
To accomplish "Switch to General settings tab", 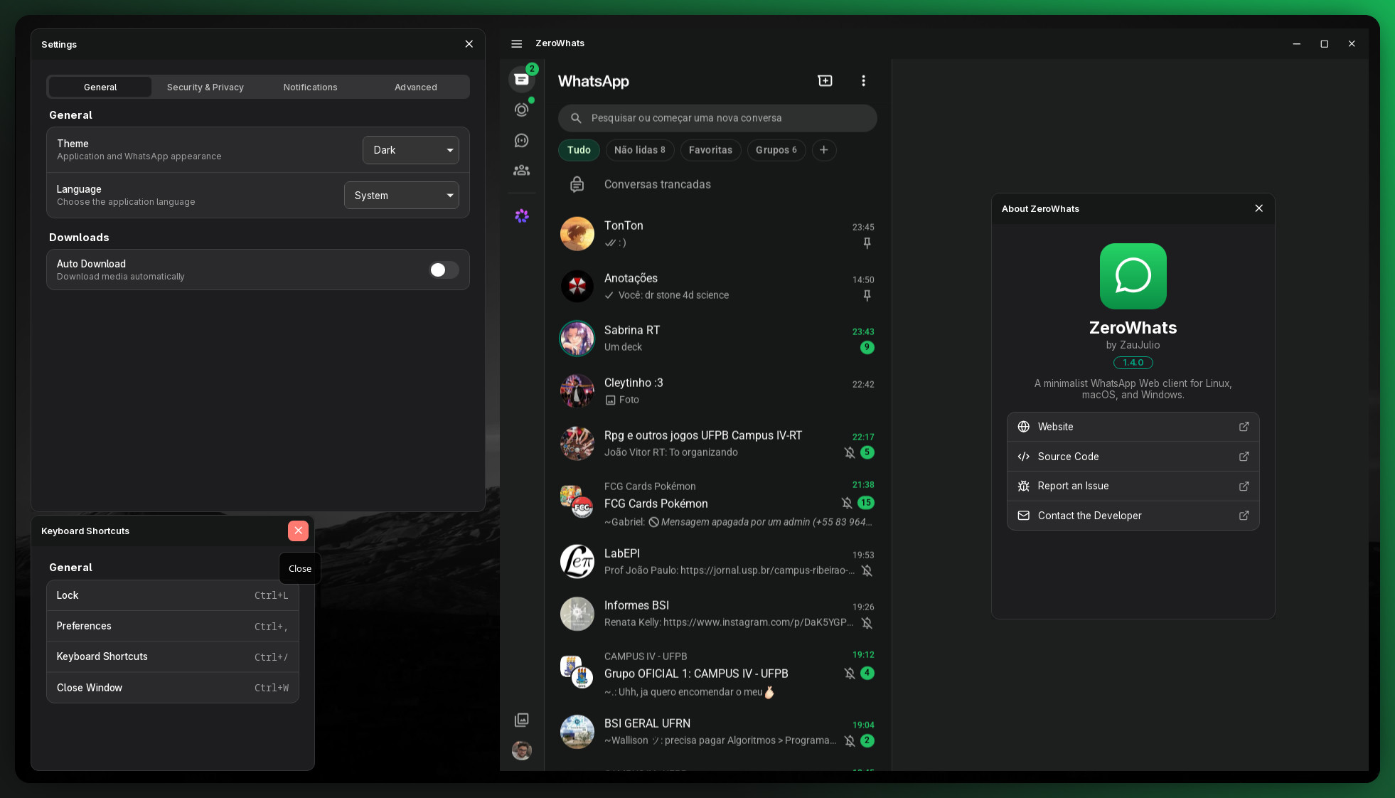I will 100,87.
